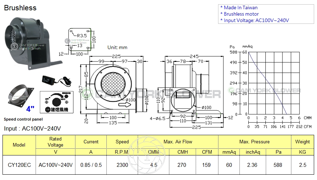This screenshot has height=180, width=317.
Task: Click the blue 4" size label
Action: 30,109
